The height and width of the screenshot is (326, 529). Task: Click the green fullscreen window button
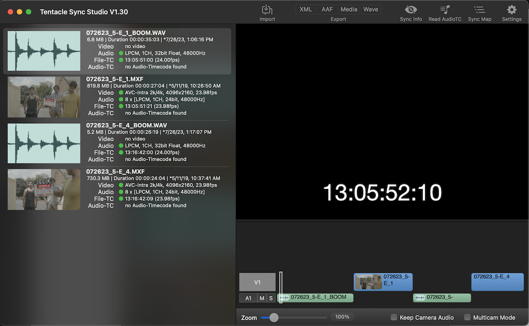[x=29, y=12]
